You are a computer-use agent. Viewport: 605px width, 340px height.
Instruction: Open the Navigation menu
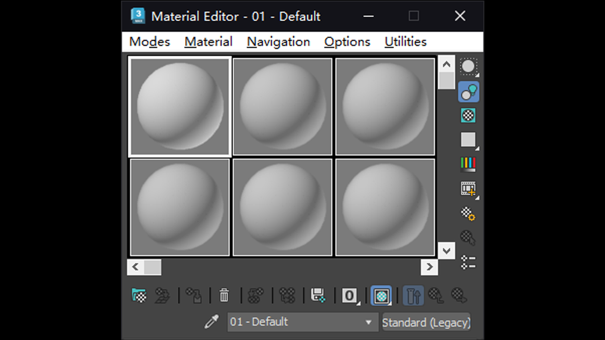tap(279, 42)
